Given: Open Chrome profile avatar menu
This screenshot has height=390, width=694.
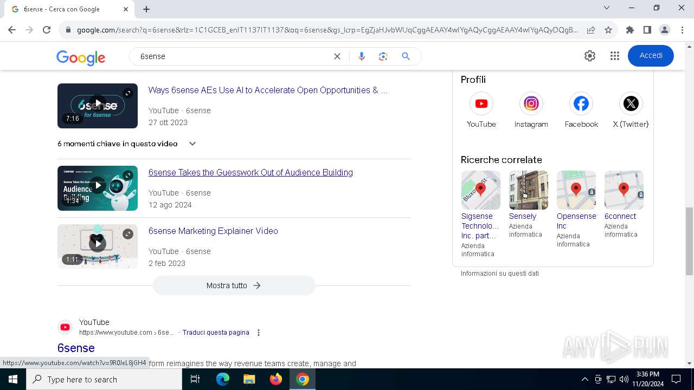Looking at the screenshot, I should point(664,30).
